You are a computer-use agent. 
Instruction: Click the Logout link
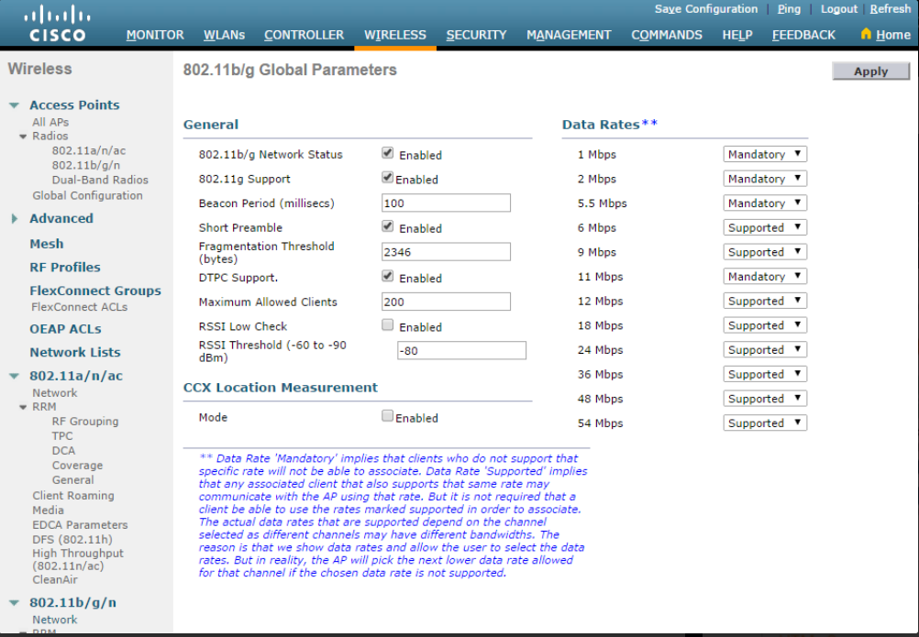pos(838,9)
